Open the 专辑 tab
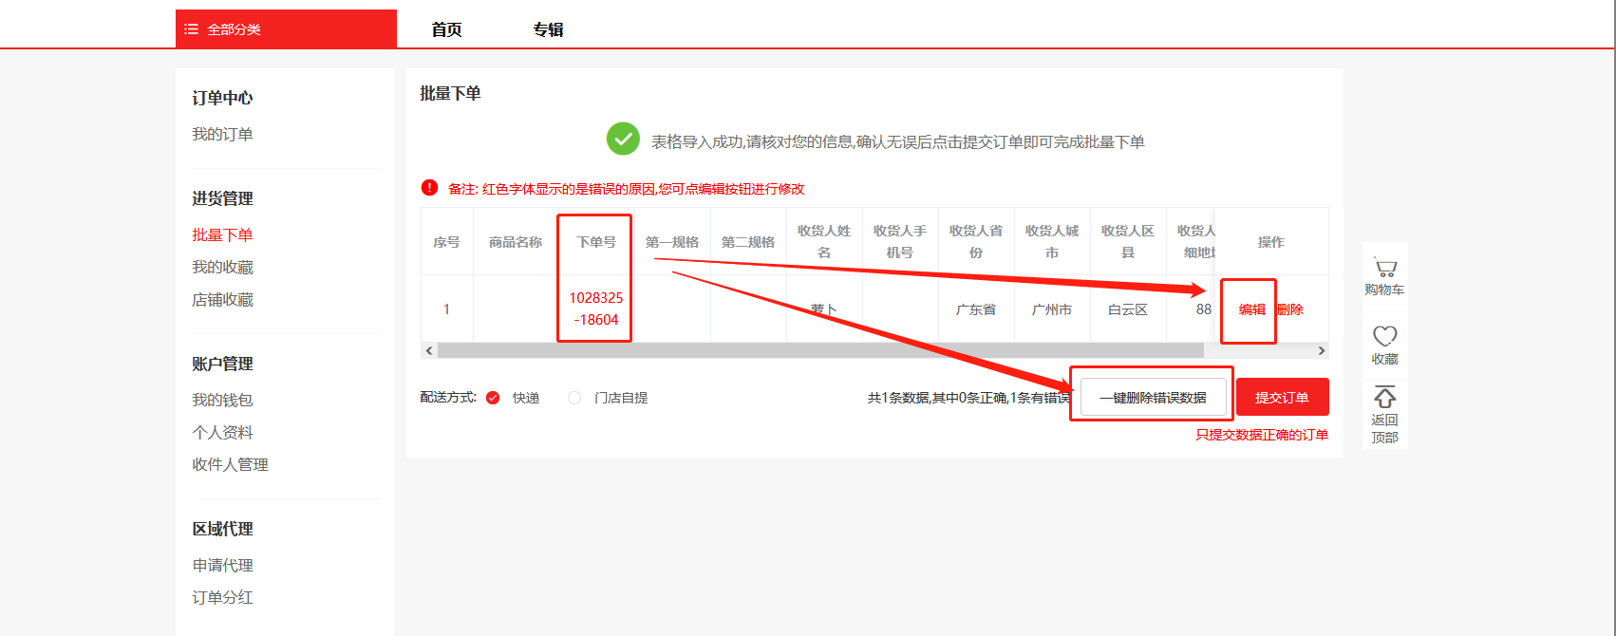 [548, 29]
